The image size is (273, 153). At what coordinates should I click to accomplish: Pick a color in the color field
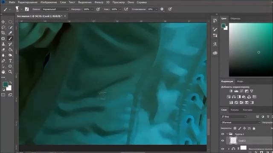pos(251,50)
